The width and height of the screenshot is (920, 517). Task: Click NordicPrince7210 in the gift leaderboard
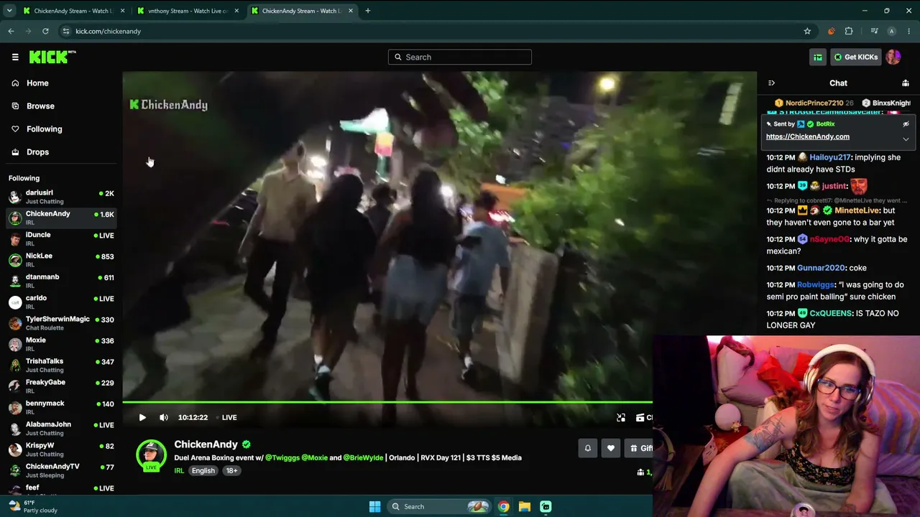click(814, 103)
